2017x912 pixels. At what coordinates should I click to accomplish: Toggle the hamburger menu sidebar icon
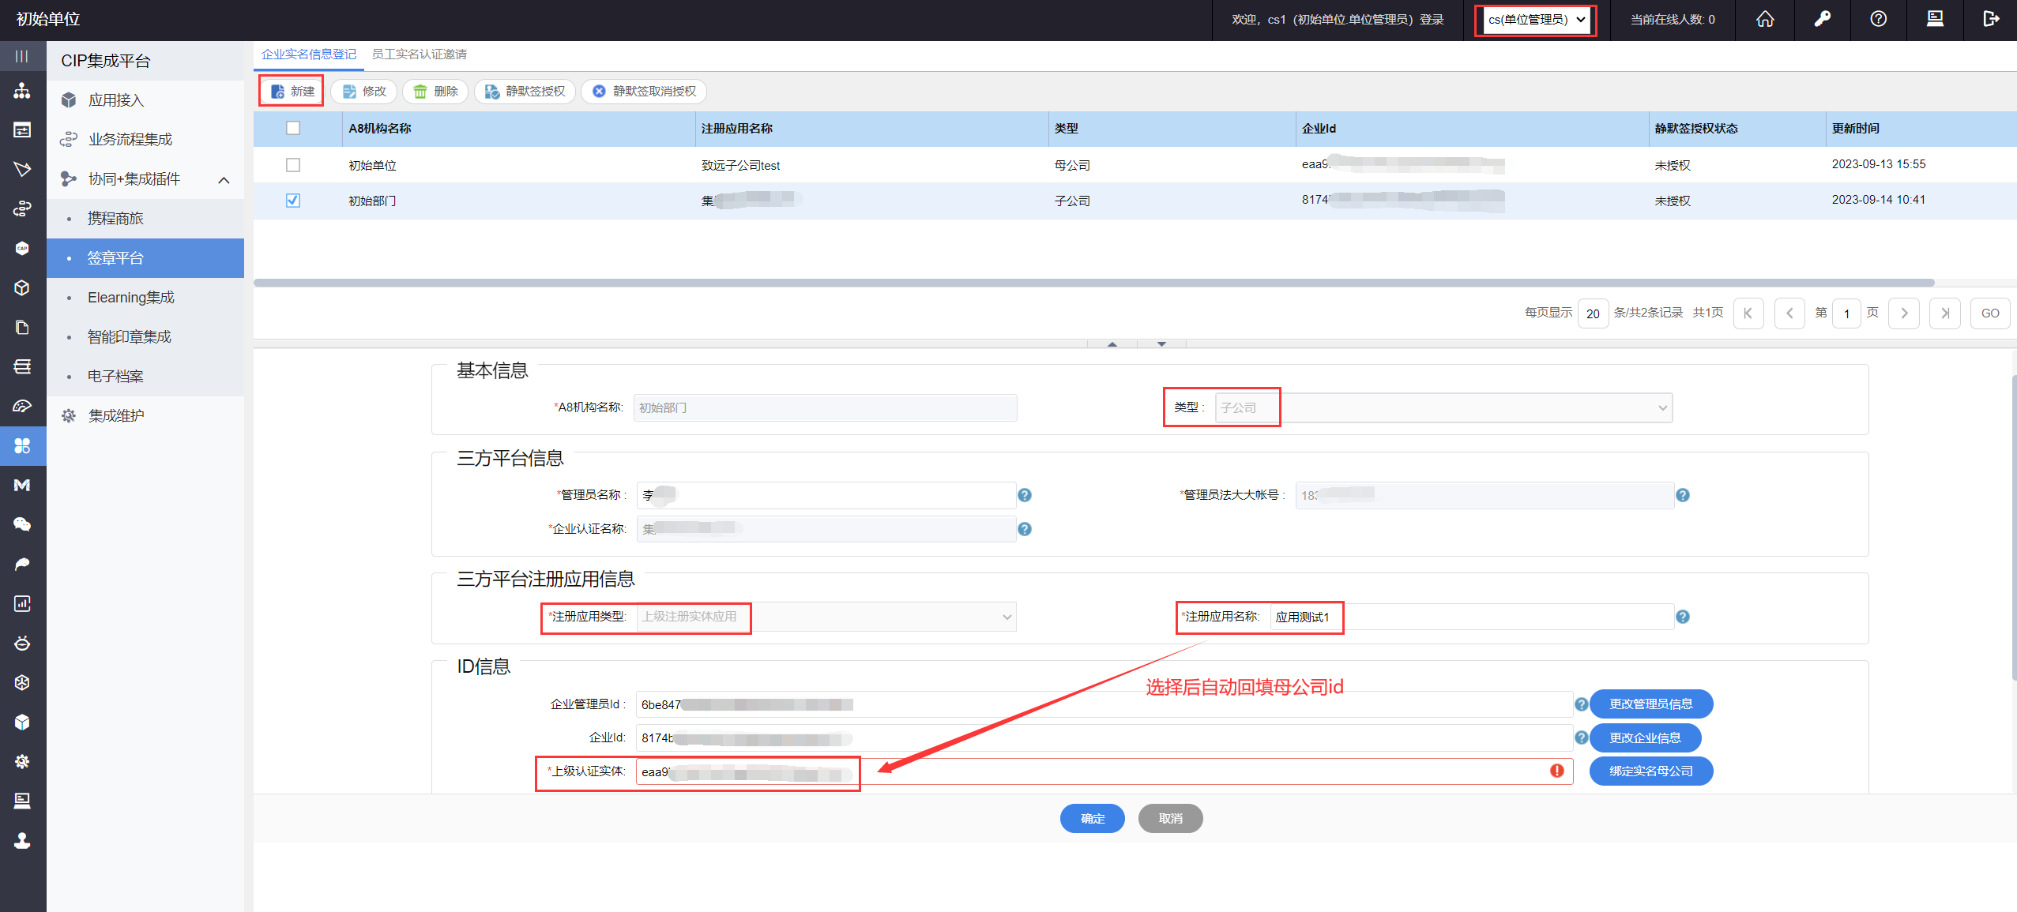click(x=22, y=56)
